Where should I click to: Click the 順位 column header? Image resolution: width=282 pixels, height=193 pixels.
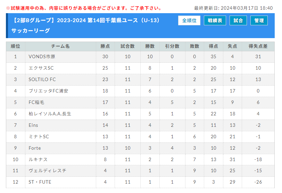coord(16,46)
